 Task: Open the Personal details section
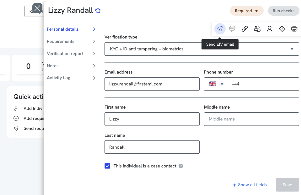(71, 29)
